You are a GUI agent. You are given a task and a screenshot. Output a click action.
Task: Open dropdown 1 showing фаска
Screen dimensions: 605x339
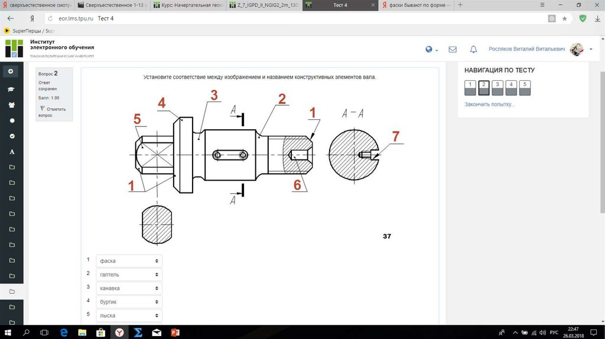pyautogui.click(x=129, y=260)
